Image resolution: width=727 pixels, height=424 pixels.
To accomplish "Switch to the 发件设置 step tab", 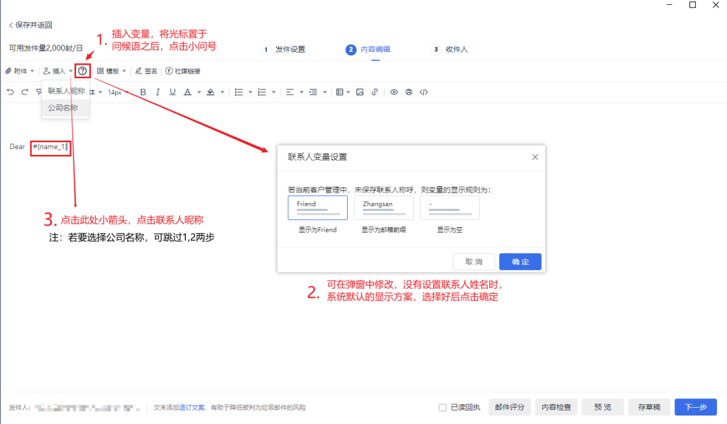I will click(x=284, y=50).
